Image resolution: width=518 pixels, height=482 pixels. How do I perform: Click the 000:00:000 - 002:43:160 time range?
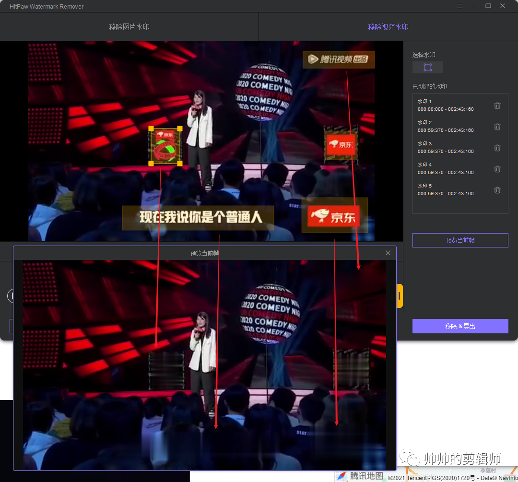click(x=445, y=109)
